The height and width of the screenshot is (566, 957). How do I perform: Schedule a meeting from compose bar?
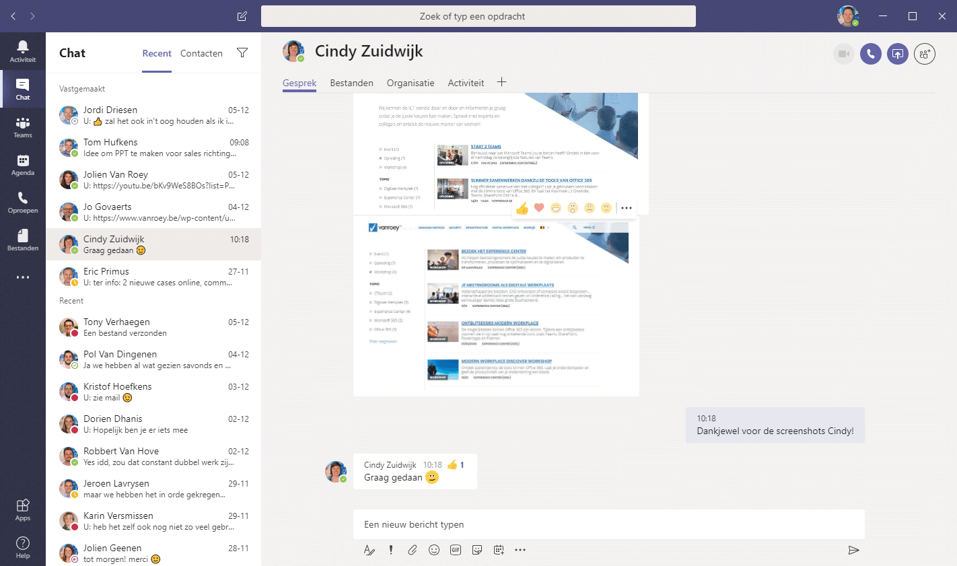(x=499, y=550)
